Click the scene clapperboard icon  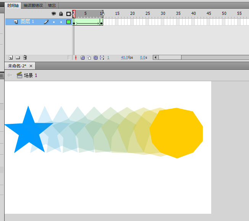19,75
